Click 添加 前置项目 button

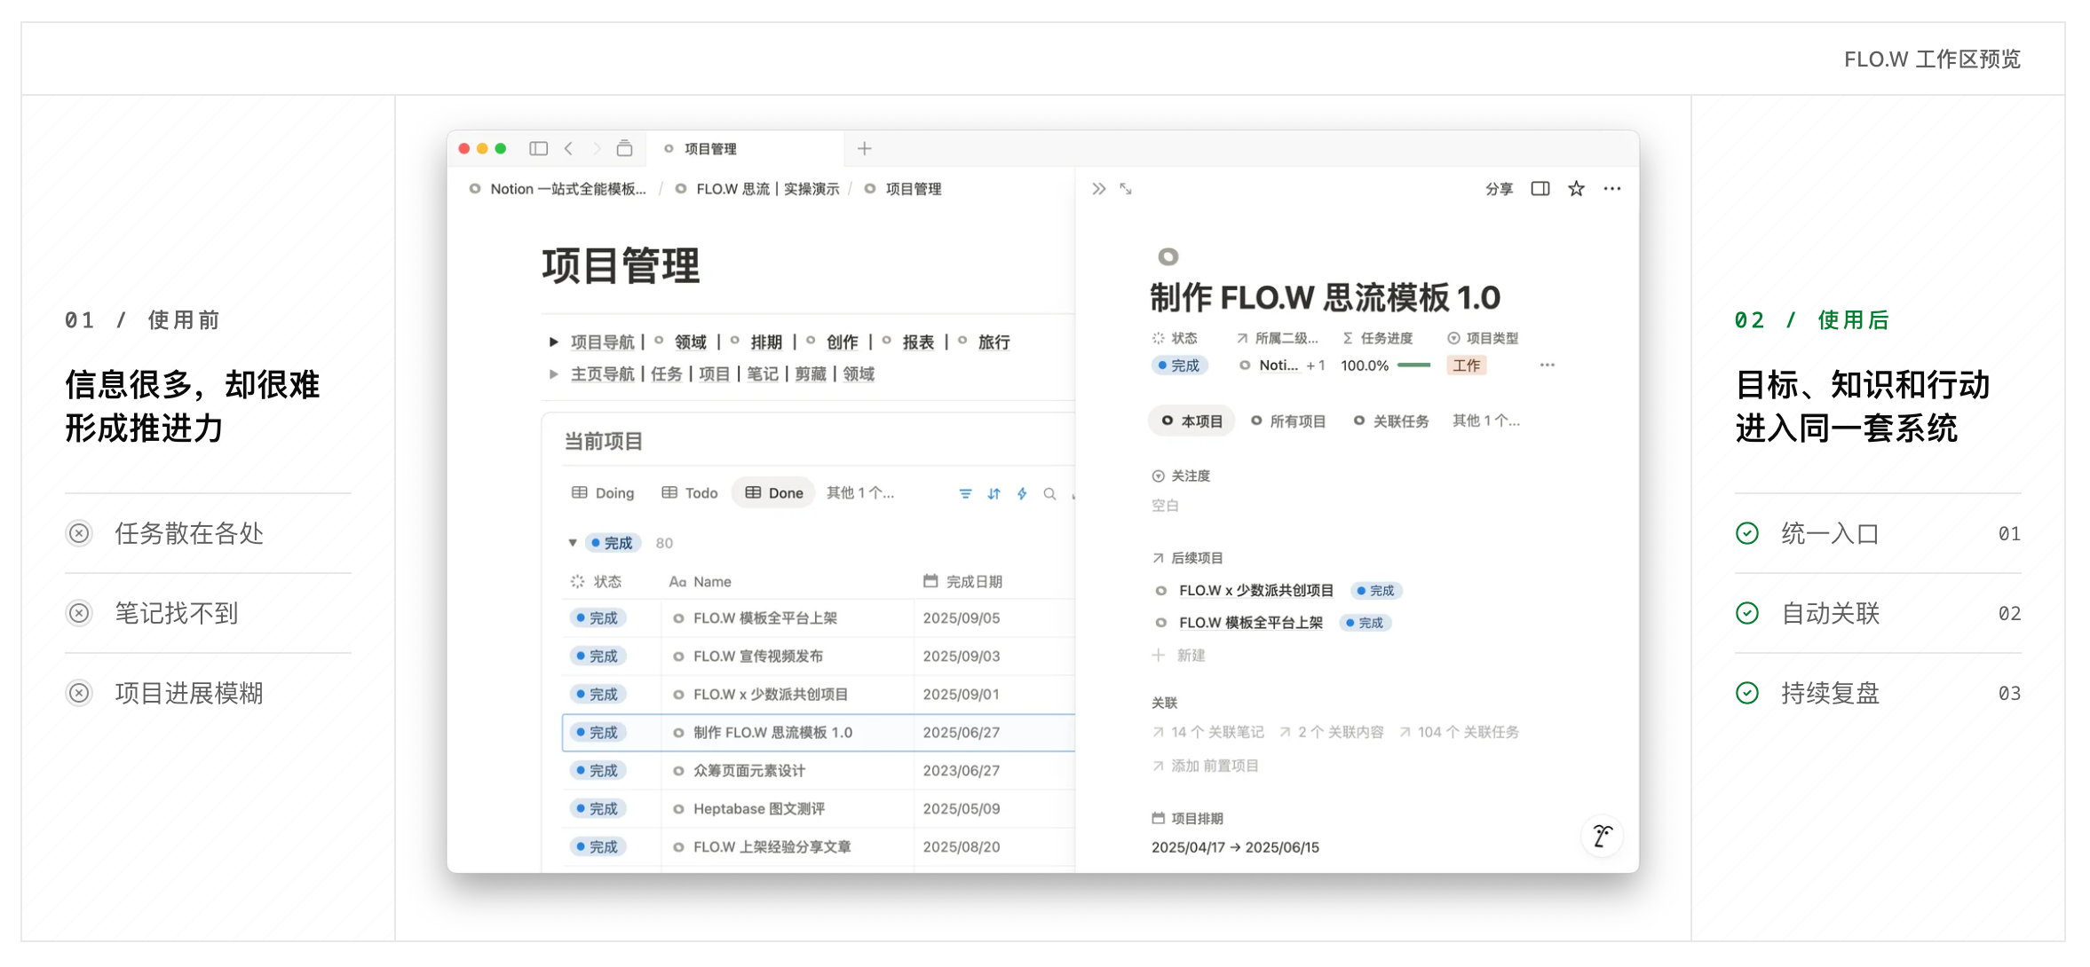(1205, 766)
